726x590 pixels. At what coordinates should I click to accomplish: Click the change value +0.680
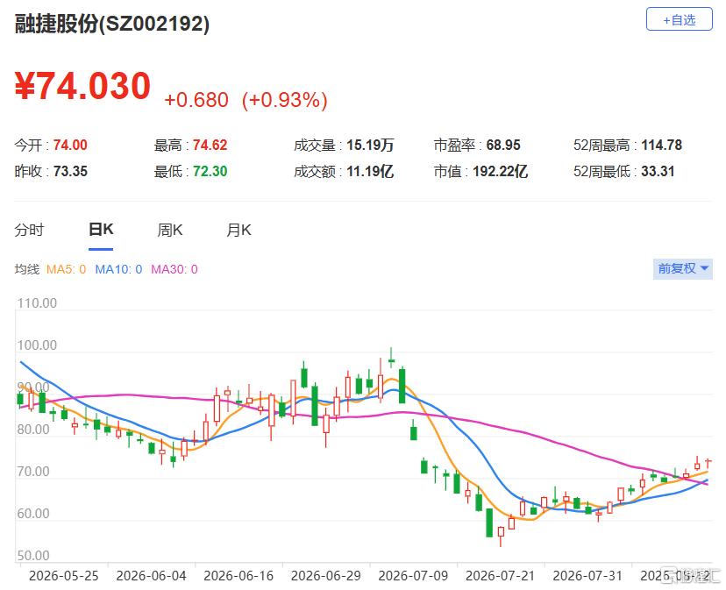pos(196,100)
